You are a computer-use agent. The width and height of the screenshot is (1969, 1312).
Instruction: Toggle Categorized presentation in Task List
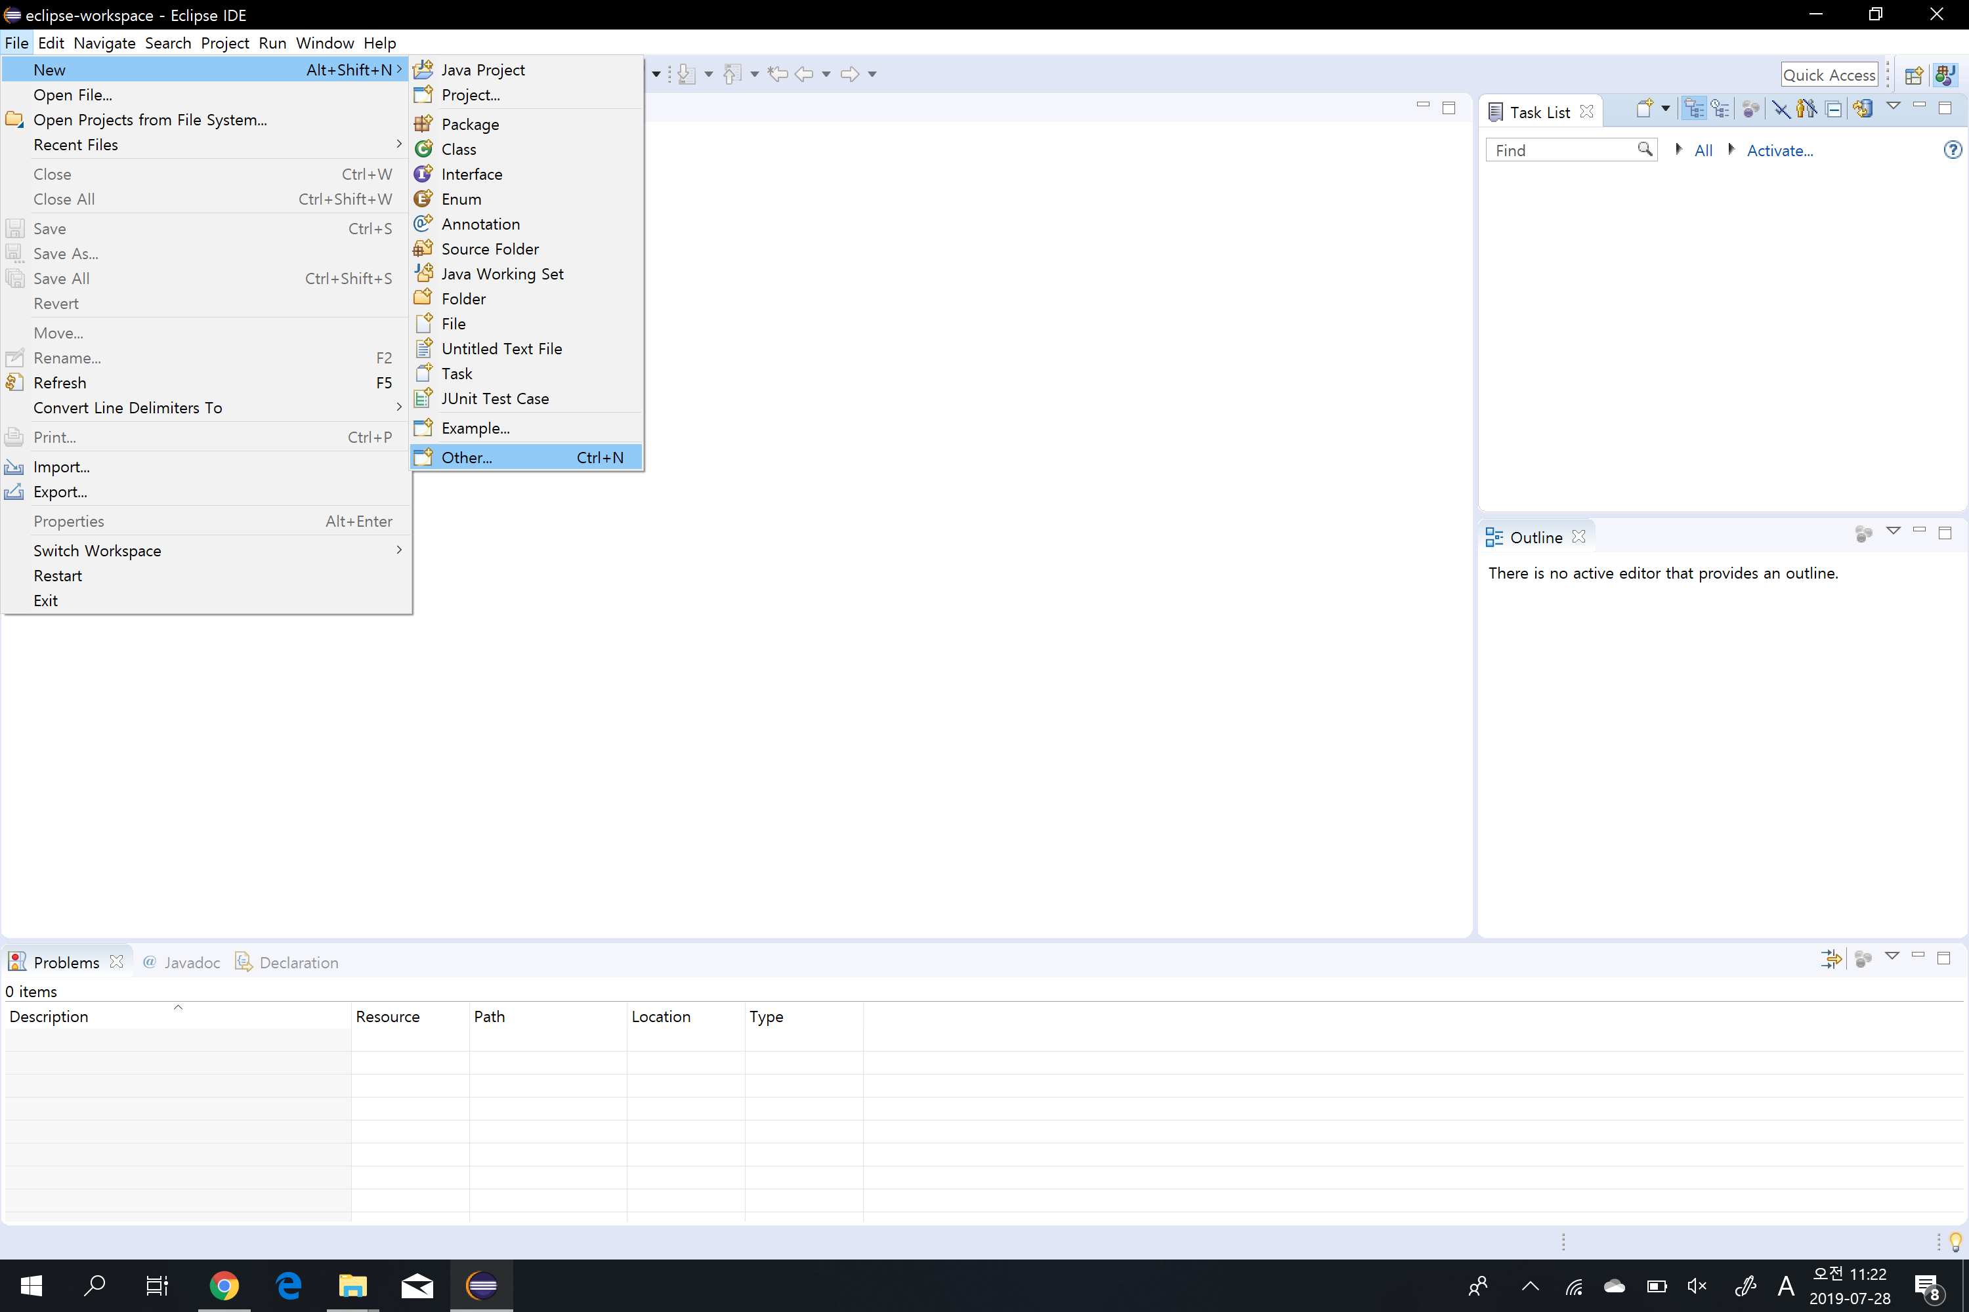pyautogui.click(x=1693, y=109)
